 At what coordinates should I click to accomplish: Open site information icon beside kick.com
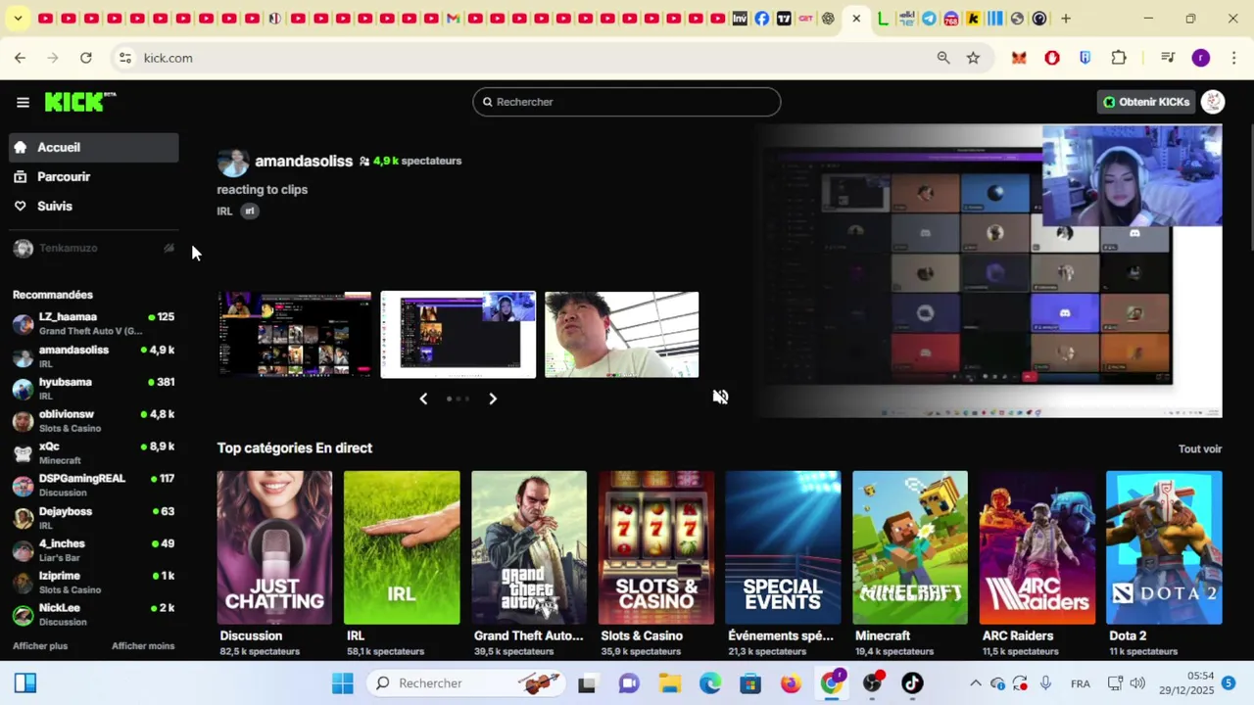pyautogui.click(x=124, y=58)
